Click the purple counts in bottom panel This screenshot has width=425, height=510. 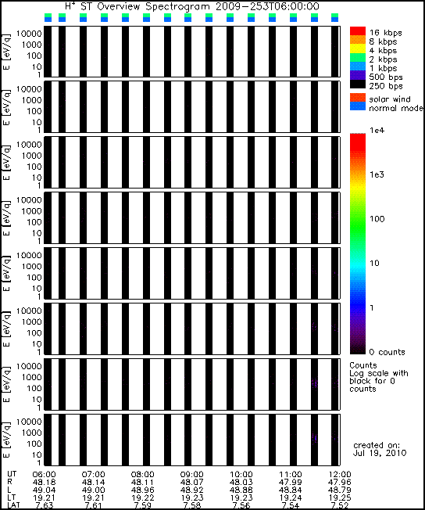coord(314,438)
